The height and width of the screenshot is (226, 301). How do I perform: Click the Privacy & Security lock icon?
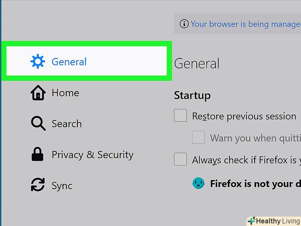pos(38,155)
